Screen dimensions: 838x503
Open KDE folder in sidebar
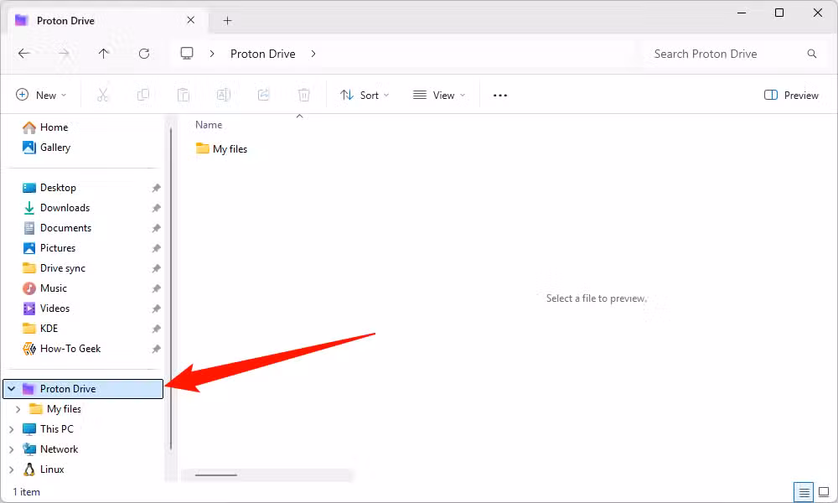point(49,328)
